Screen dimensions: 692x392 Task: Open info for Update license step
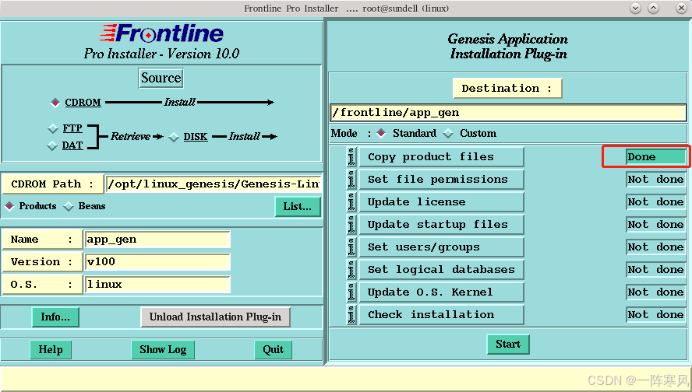(351, 201)
